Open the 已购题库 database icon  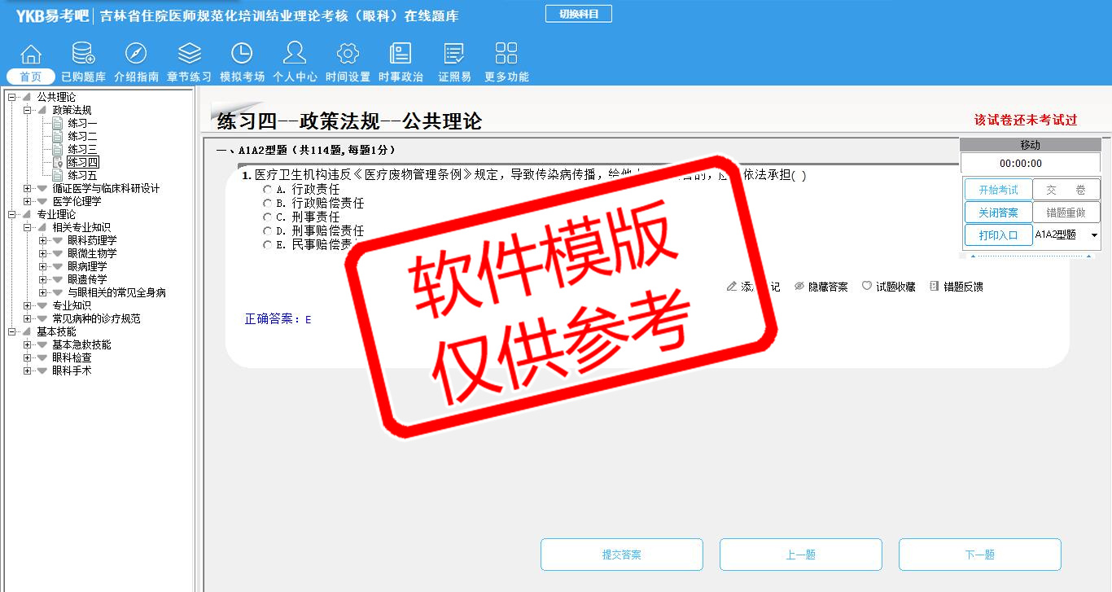click(83, 54)
